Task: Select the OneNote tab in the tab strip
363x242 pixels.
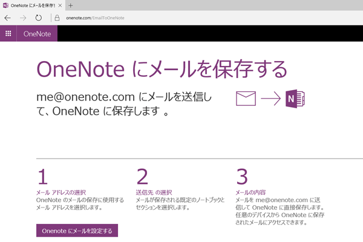Action: tap(33, 5)
